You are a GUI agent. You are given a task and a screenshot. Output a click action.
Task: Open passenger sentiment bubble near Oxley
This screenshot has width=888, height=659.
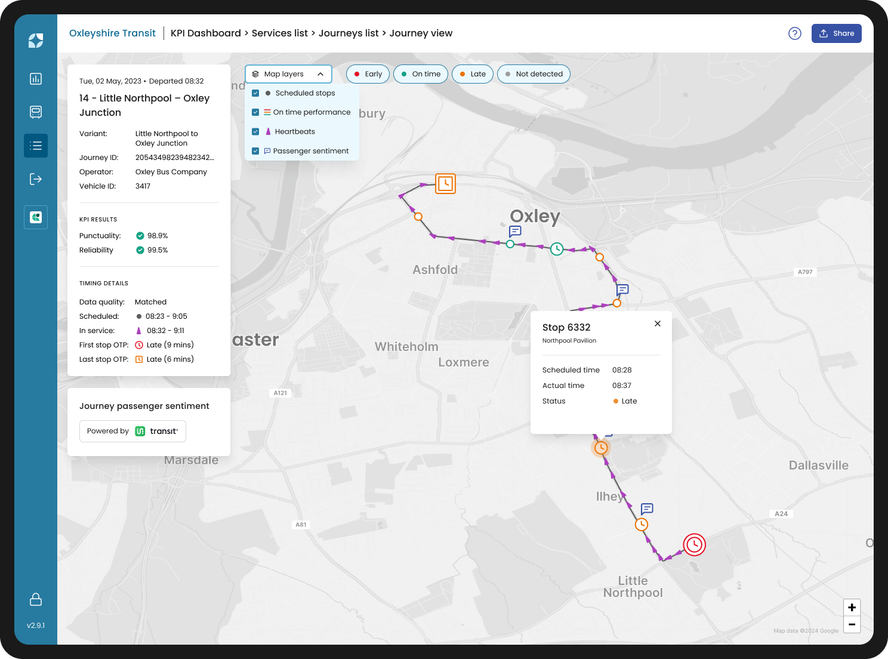tap(515, 231)
